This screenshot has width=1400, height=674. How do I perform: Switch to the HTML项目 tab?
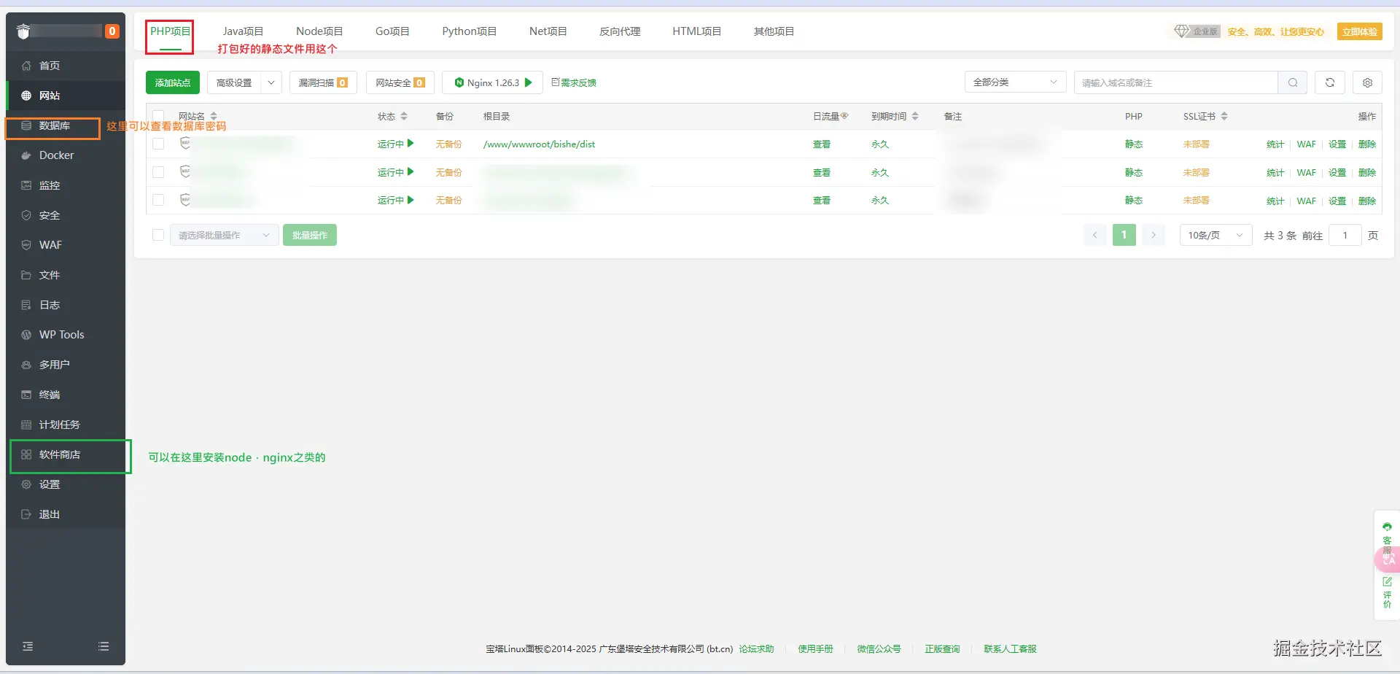tap(696, 31)
